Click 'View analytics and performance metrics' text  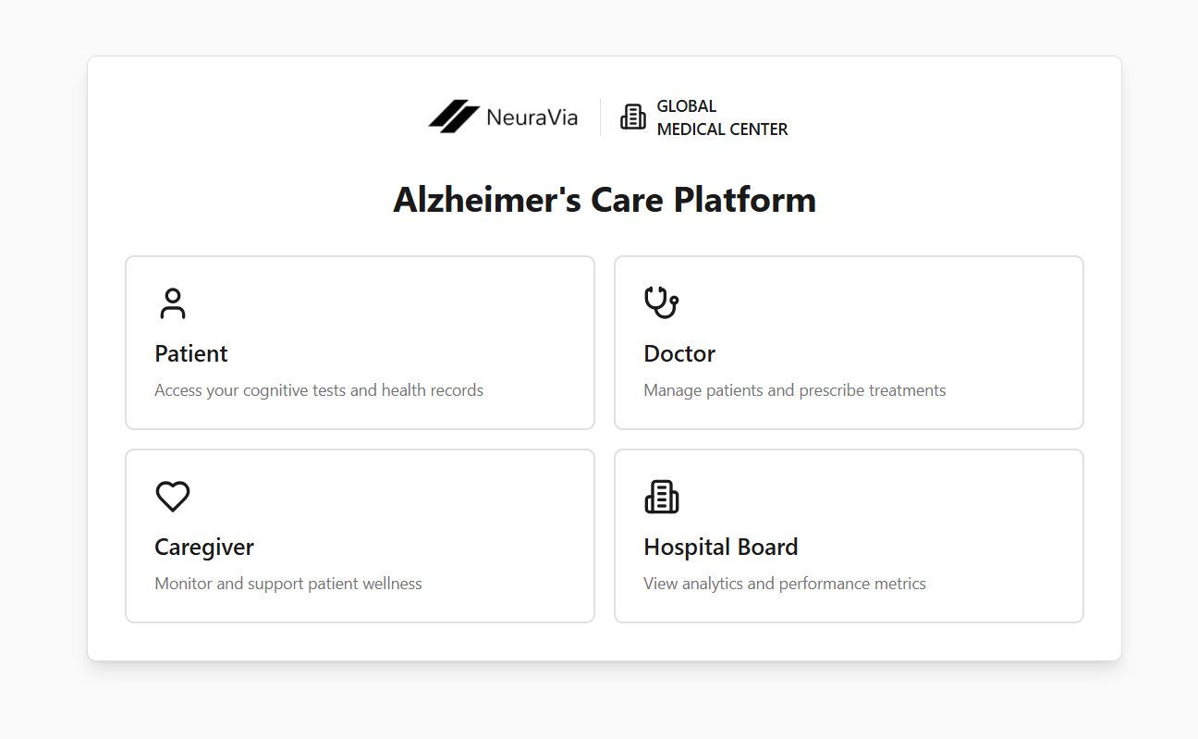pyautogui.click(x=785, y=584)
